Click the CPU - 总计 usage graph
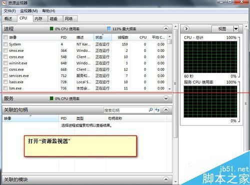Image resolution: width=250 pixels, height=185 pixels. click(210, 57)
